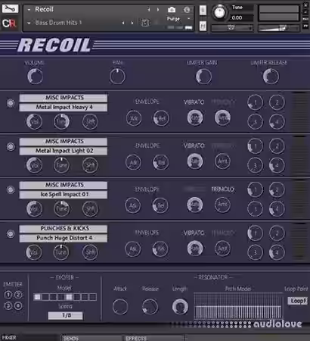Open category dropdown above Metal Impact Heavy 4
Image resolution: width=310 pixels, height=341 pixels.
click(x=64, y=98)
